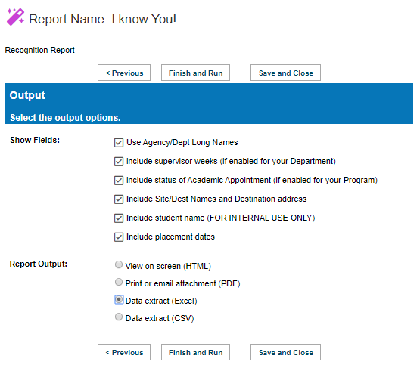Uncheck Include student name option

pyautogui.click(x=119, y=218)
